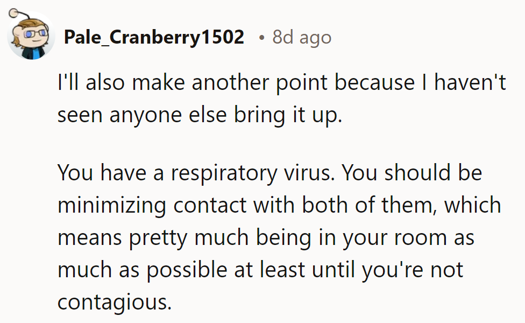Viewport: 525px width, 323px height.
Task: Click the text "seen anyone else bring it up."
Action: 200,116
